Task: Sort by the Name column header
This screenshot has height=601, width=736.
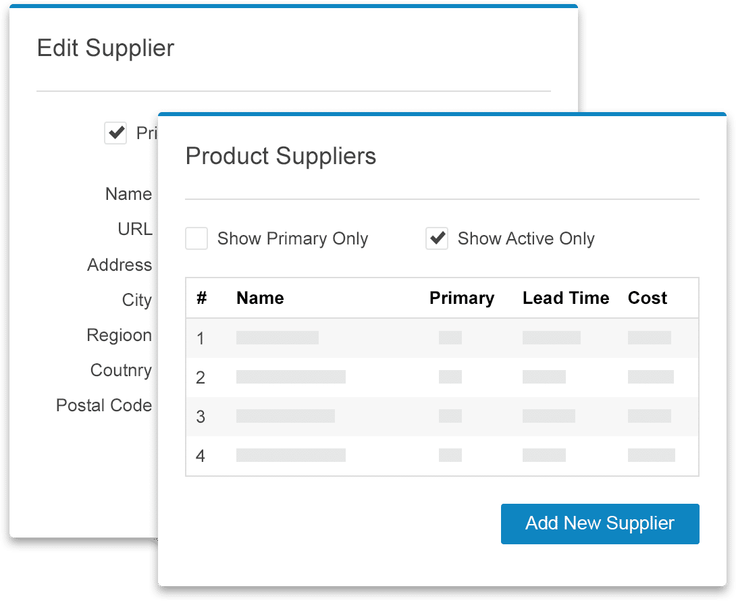Action: point(260,298)
